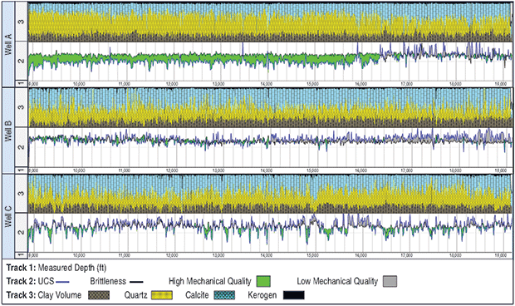Click Well C's 17,000 depth tick label

407,255
